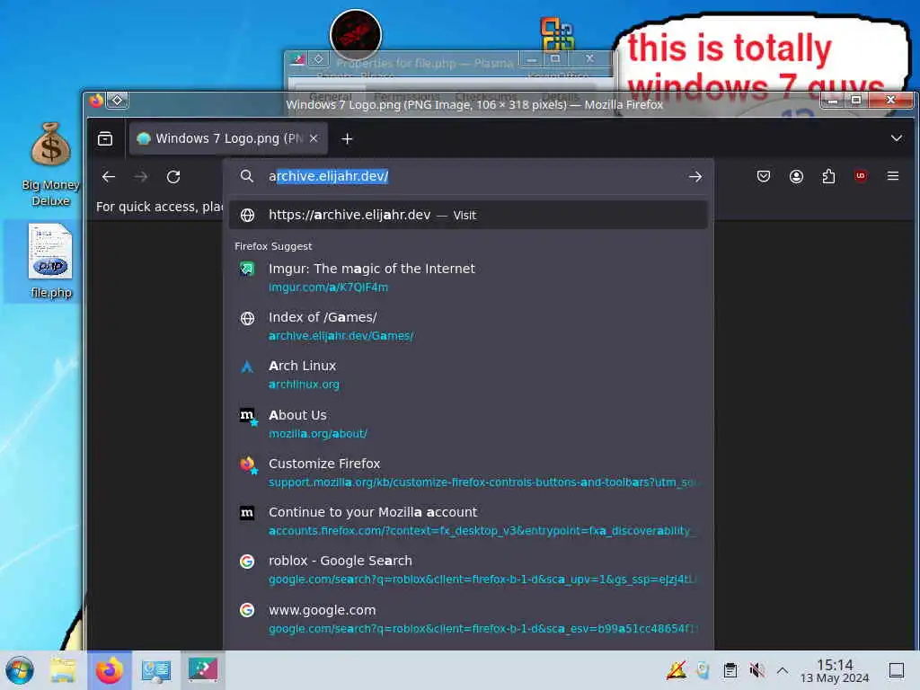
Task: Click pin icon in Properties dialog titlebar
Action: click(x=319, y=58)
